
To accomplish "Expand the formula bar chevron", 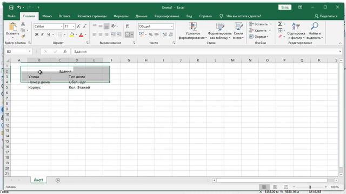I will pyautogui.click(x=340, y=52).
